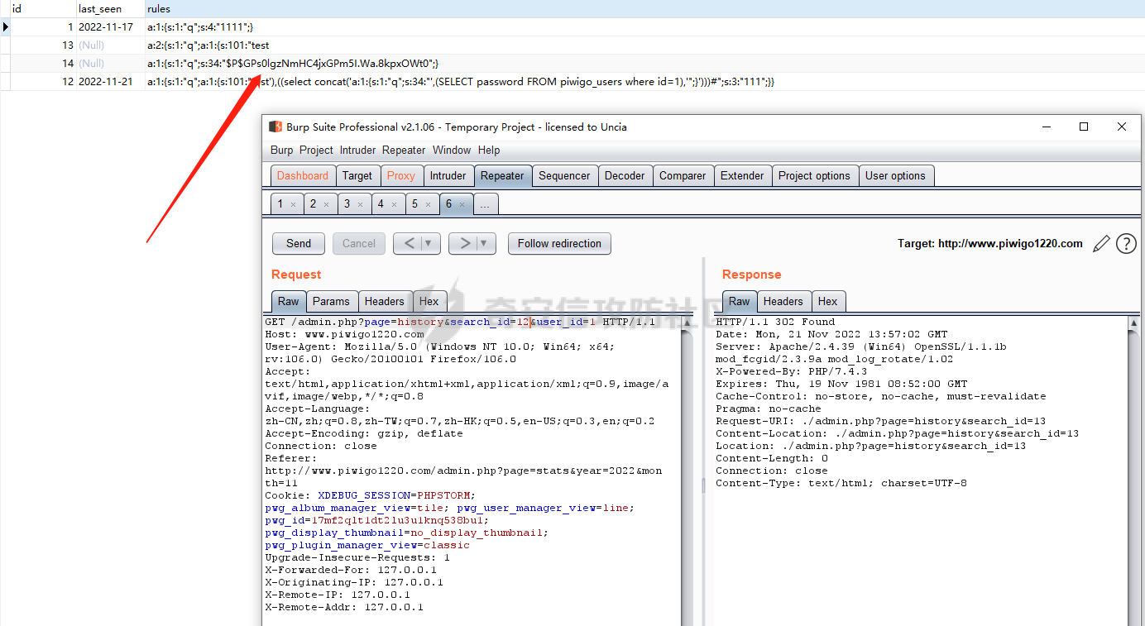Select Repeater request tab 1
Viewport: 1145px width, 626px height.
click(x=280, y=203)
